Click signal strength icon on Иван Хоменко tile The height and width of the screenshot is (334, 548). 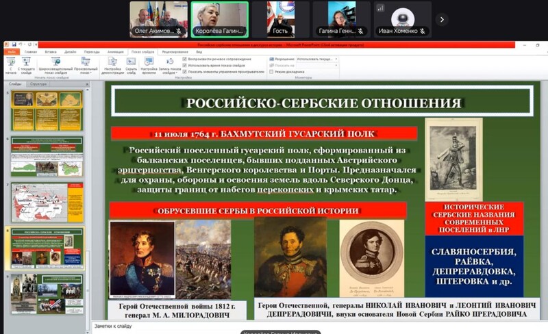coord(380,8)
